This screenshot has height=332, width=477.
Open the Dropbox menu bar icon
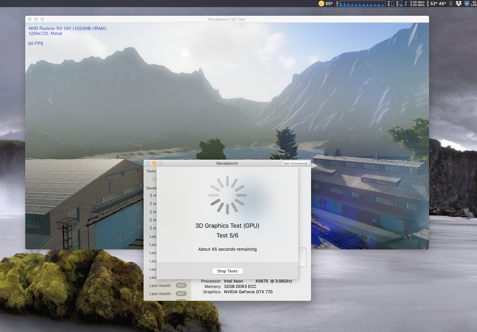459,3
